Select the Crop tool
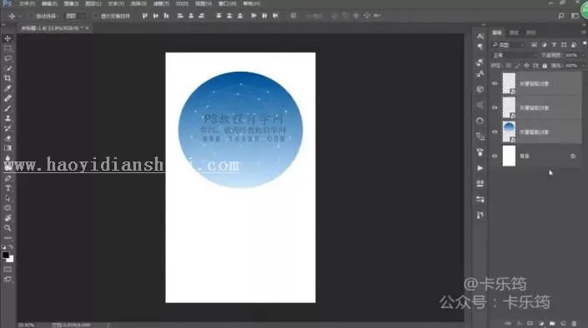 click(8, 78)
